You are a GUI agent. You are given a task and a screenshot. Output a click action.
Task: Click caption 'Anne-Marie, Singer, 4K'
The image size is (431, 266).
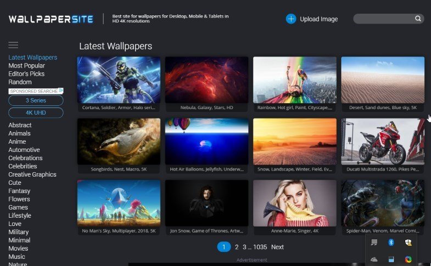[x=295, y=231]
